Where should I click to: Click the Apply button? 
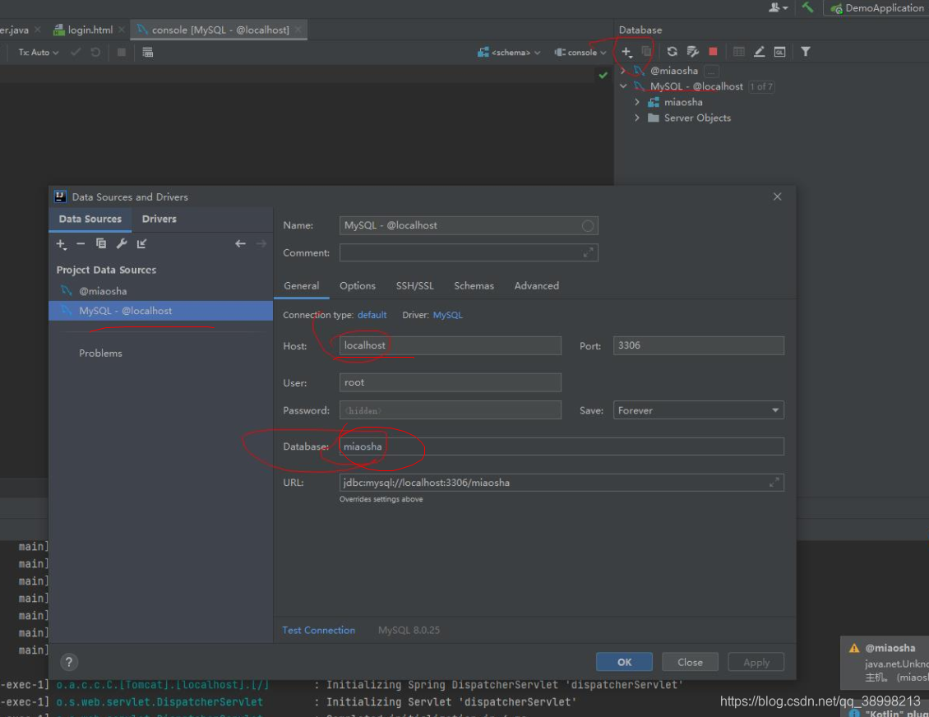[x=756, y=662]
